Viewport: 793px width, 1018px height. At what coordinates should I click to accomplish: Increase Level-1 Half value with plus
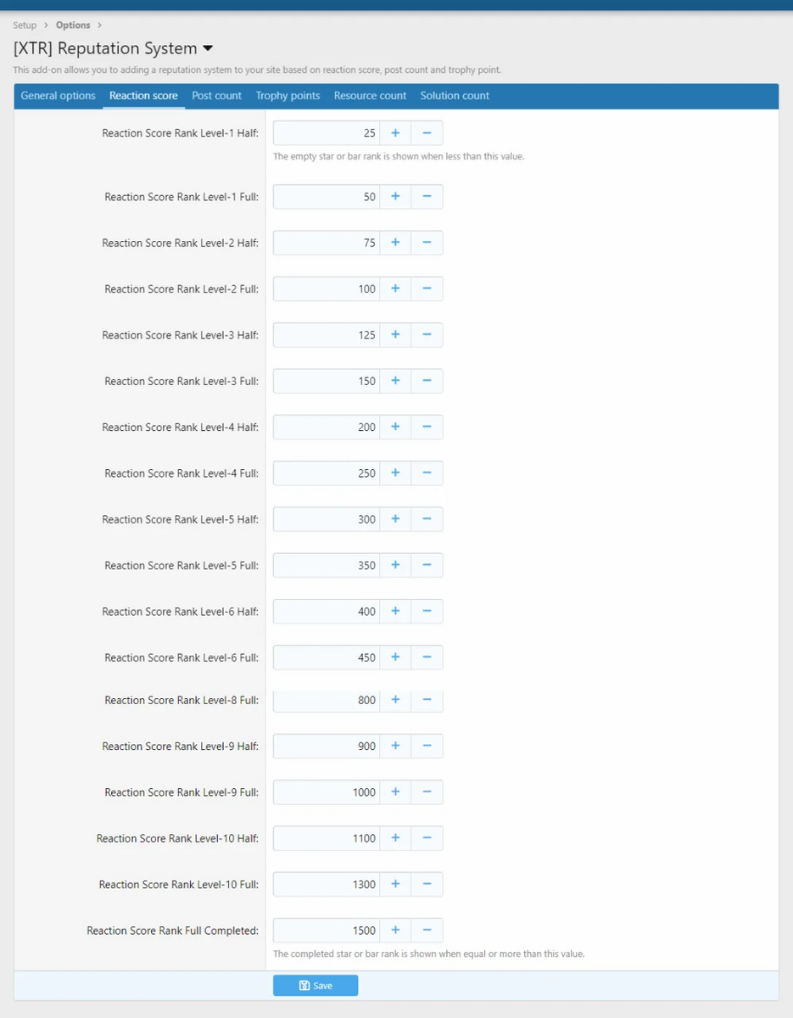pyautogui.click(x=395, y=133)
